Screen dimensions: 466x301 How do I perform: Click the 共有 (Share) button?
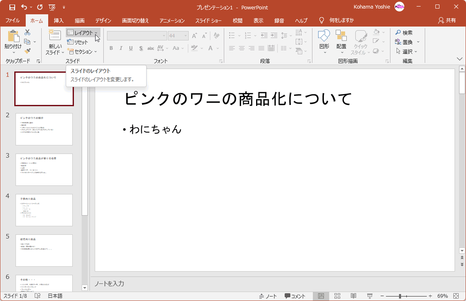(x=446, y=20)
